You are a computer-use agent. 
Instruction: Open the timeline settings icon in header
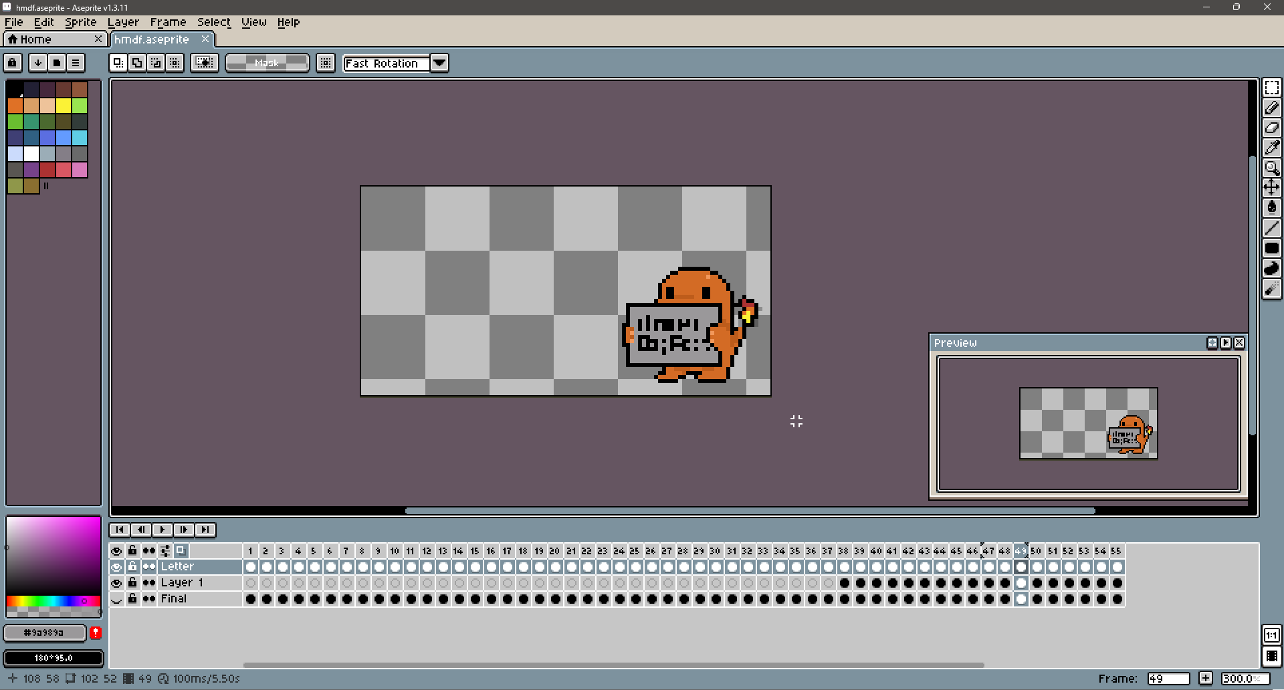[165, 551]
